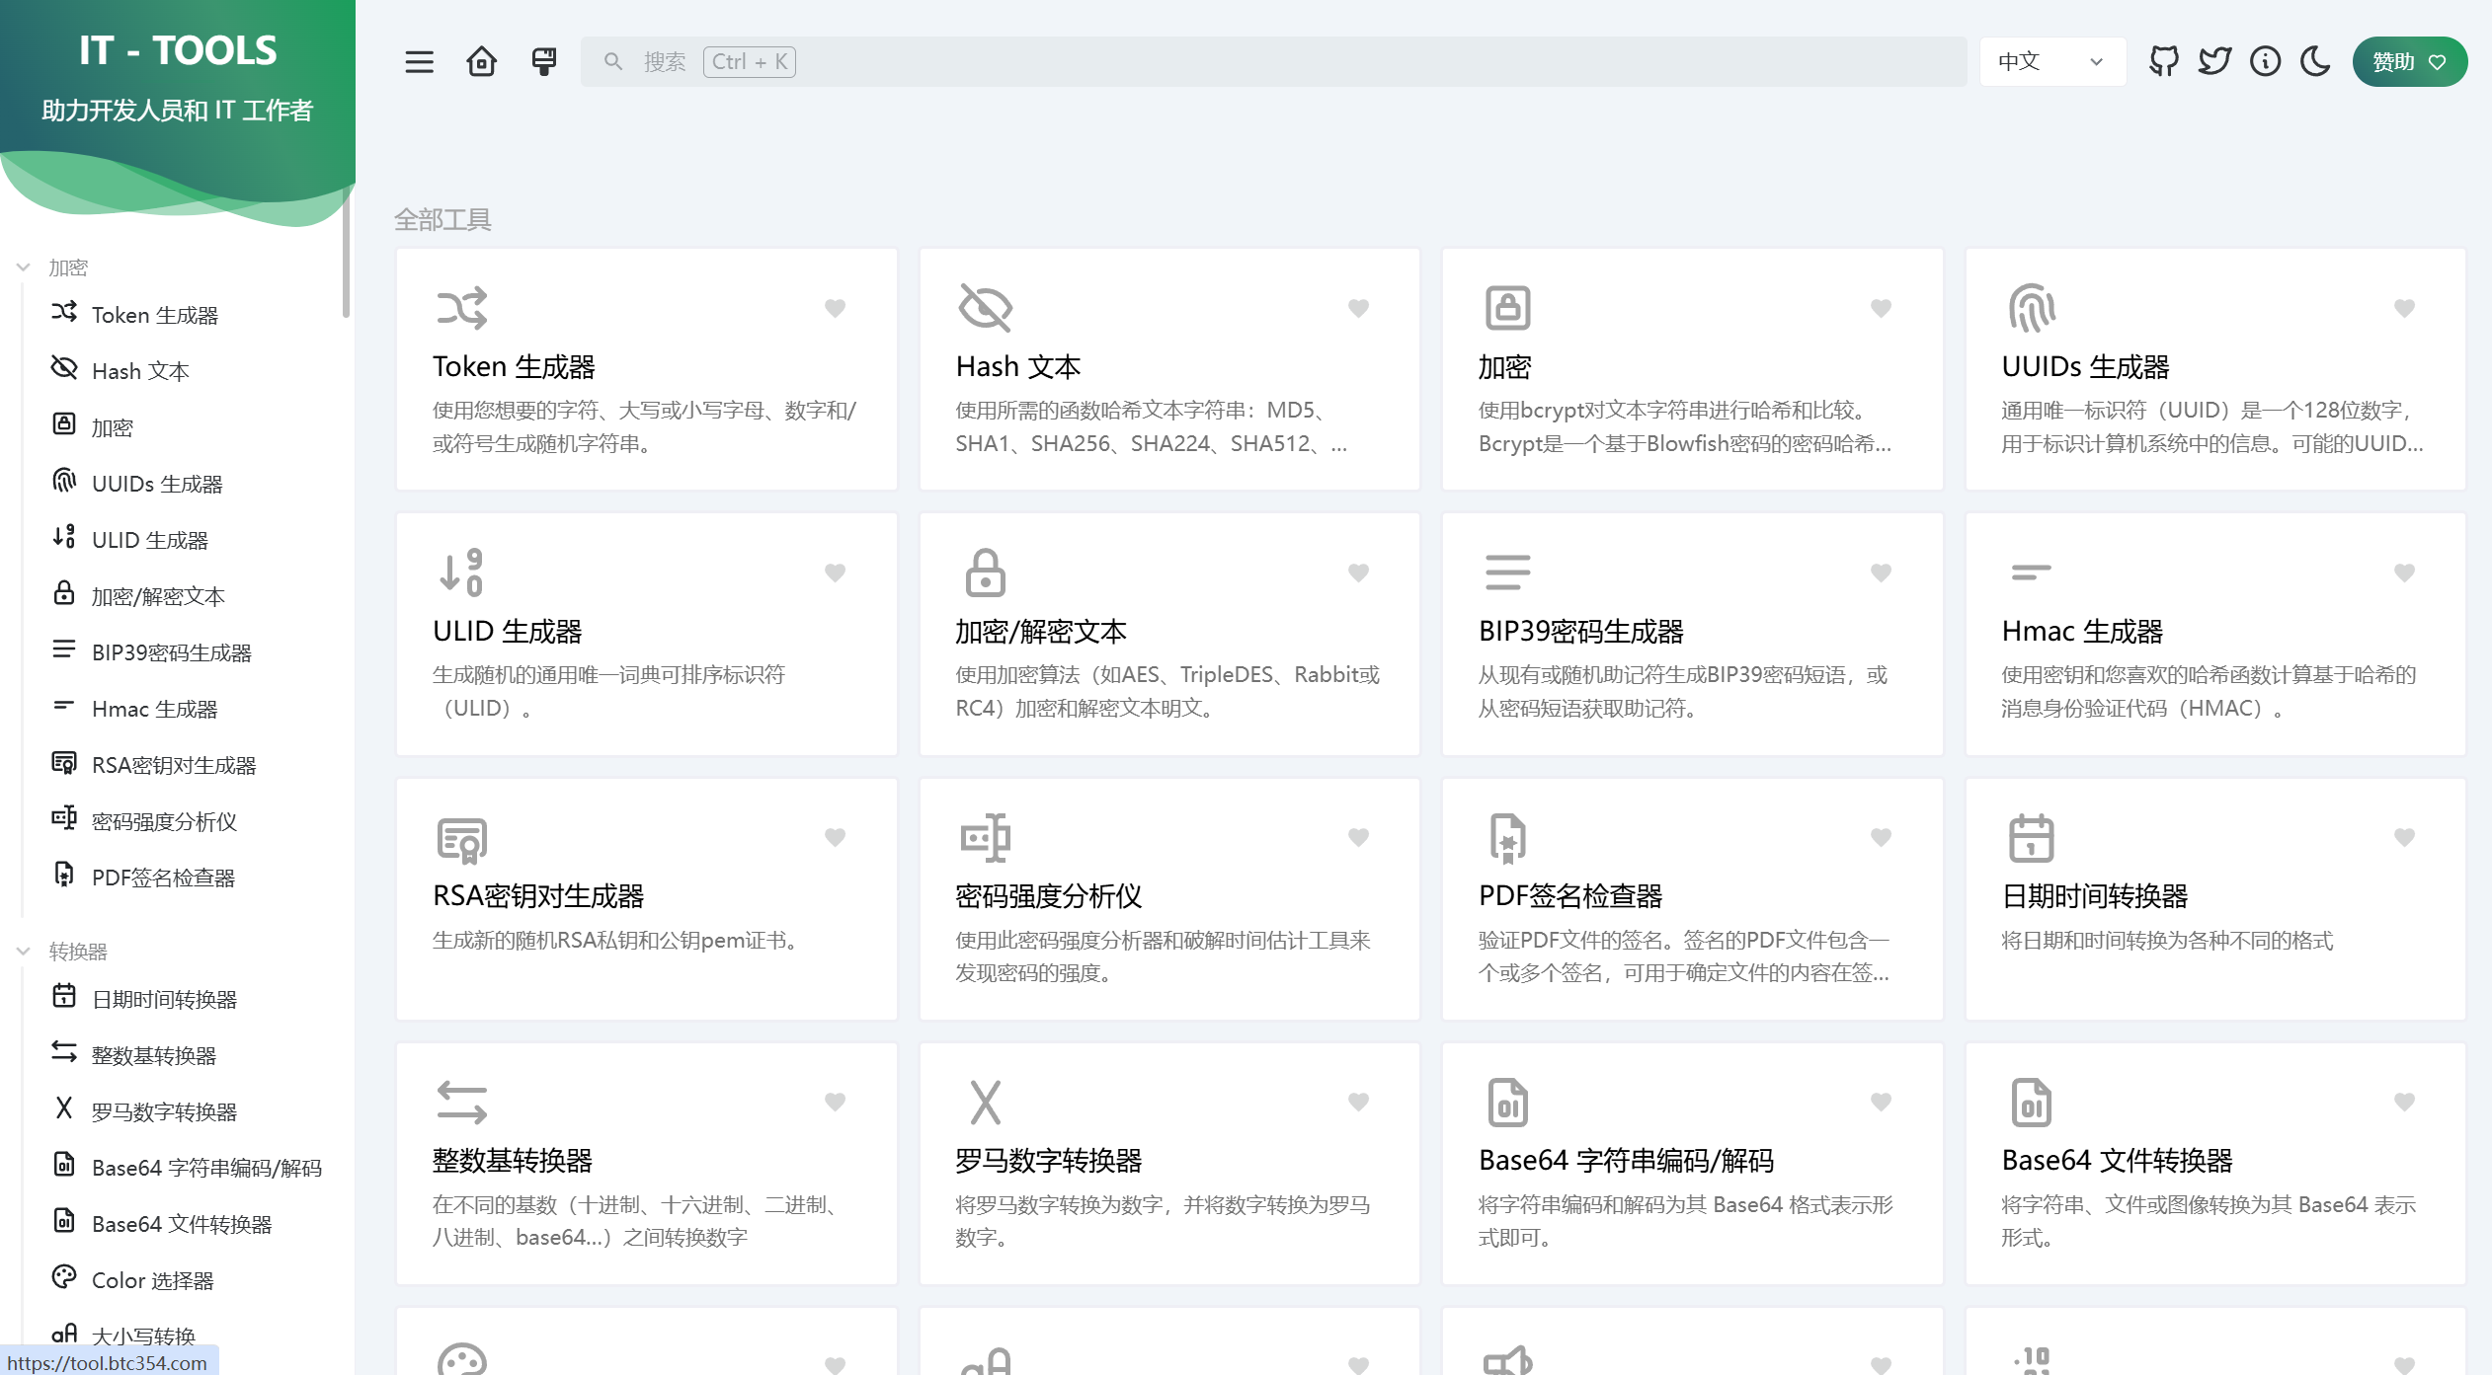Select 罗马数字转换器 in the sidebar

pos(164,1111)
